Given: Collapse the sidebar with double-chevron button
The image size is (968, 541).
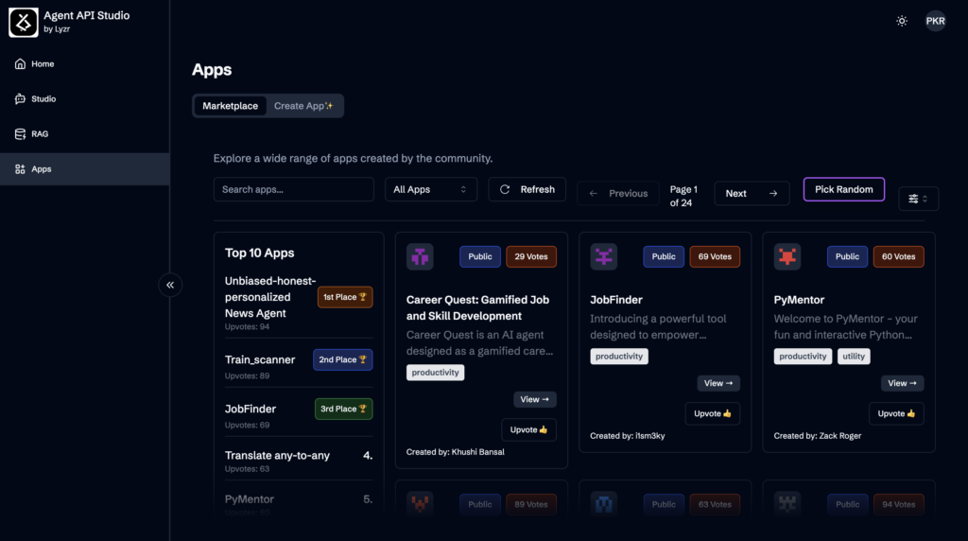Looking at the screenshot, I should (170, 285).
